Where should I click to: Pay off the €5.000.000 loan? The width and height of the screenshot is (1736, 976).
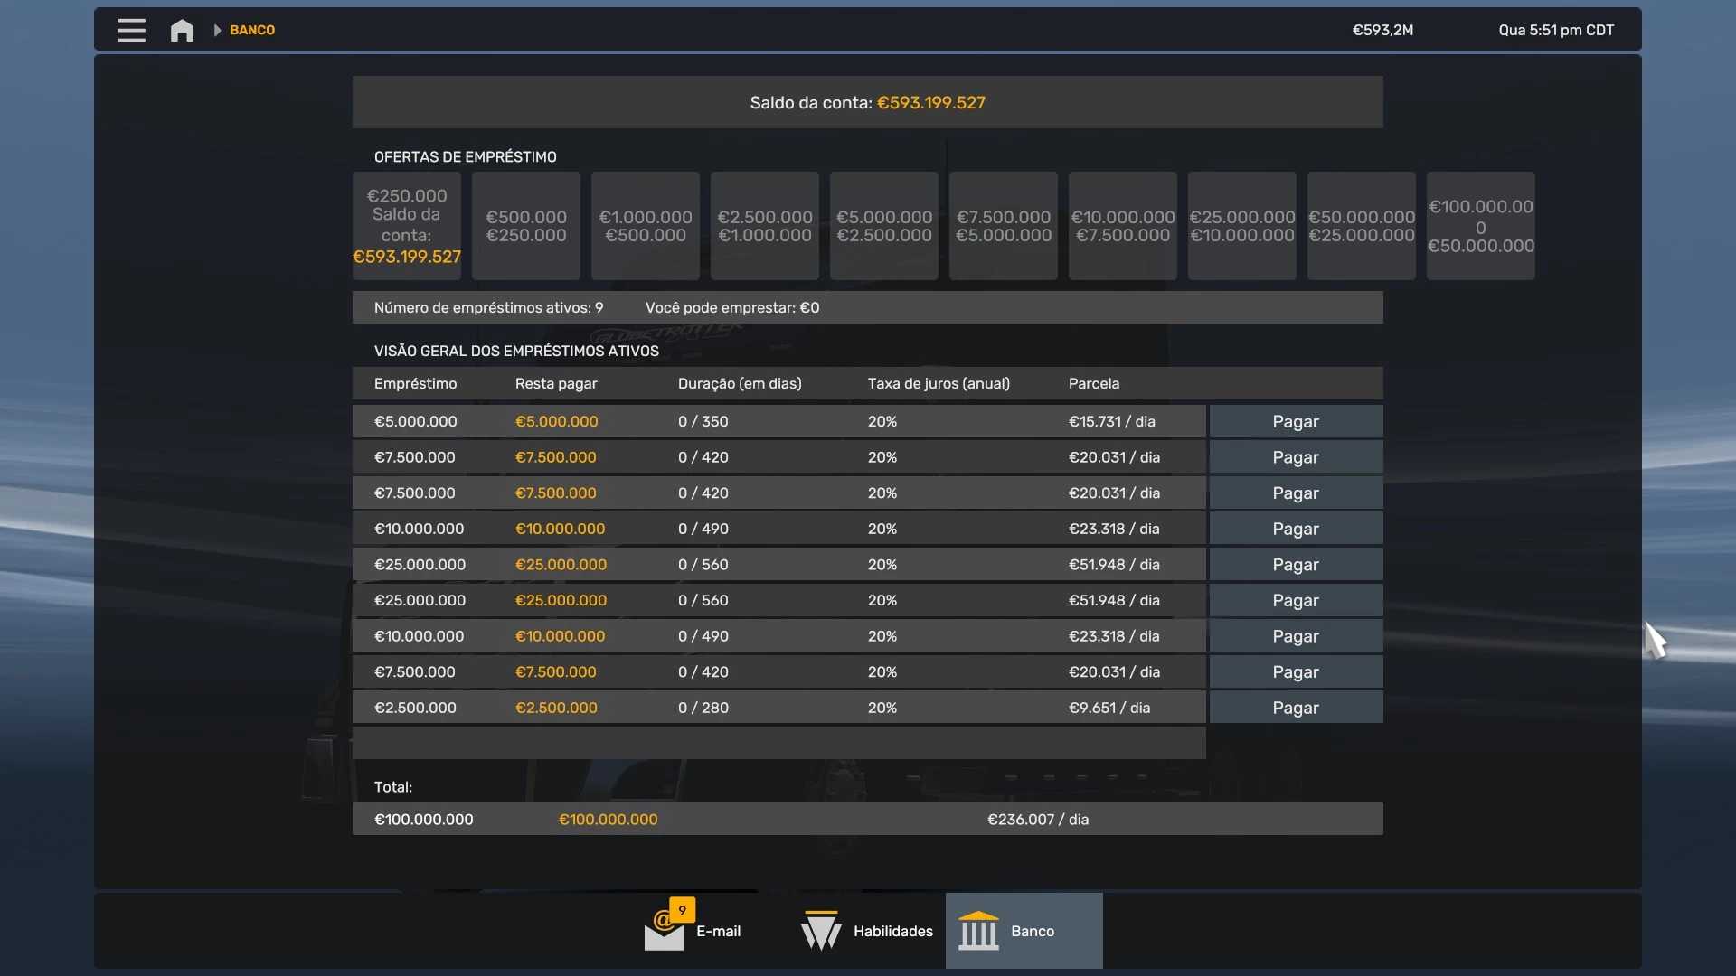pos(1295,422)
